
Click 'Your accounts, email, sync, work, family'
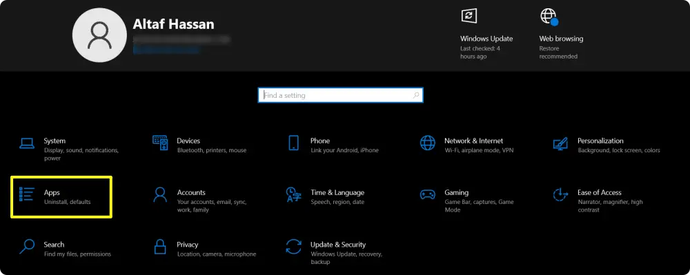[212, 206]
